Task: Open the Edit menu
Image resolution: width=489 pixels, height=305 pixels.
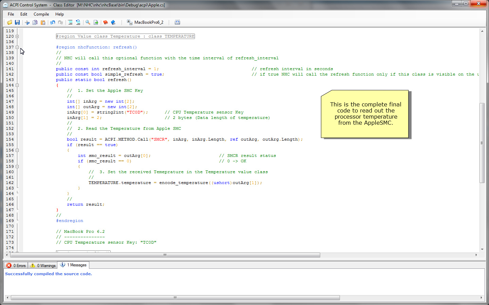Action: pos(24,14)
